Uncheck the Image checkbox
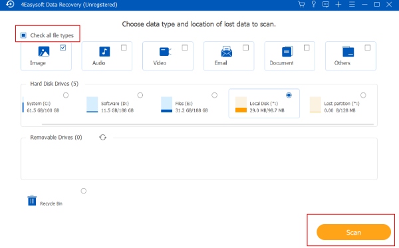 pos(63,48)
